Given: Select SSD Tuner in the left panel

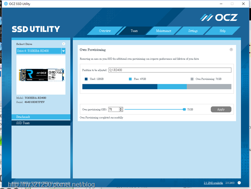Looking at the screenshot, I should click(x=41, y=123).
